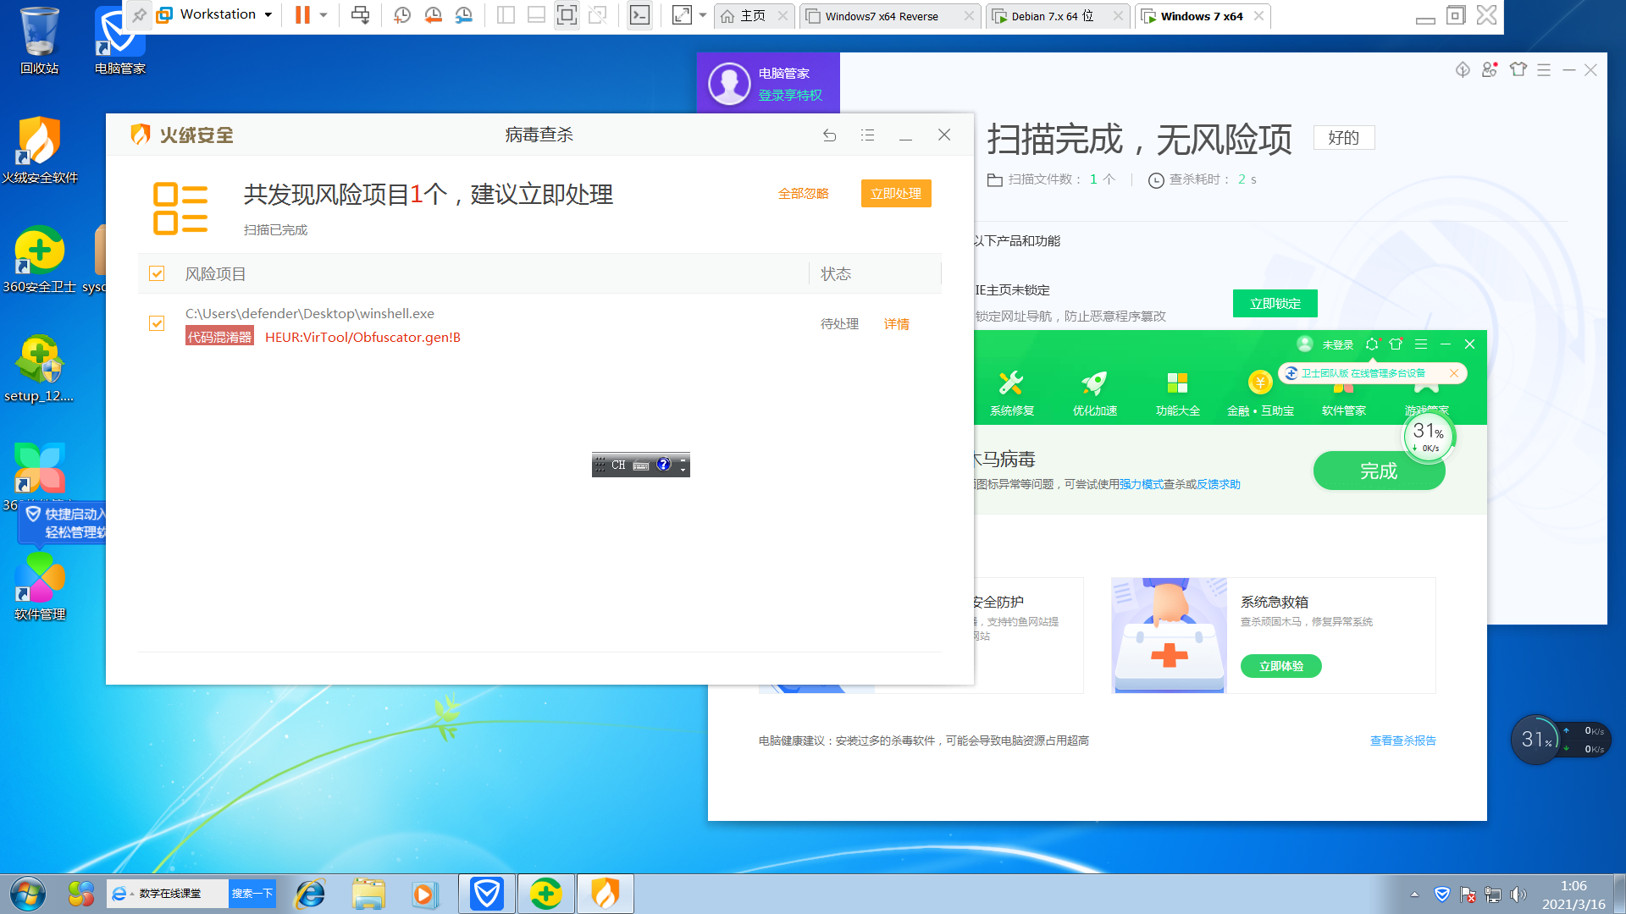Click the back arrow in 火绒 title bar

point(830,135)
